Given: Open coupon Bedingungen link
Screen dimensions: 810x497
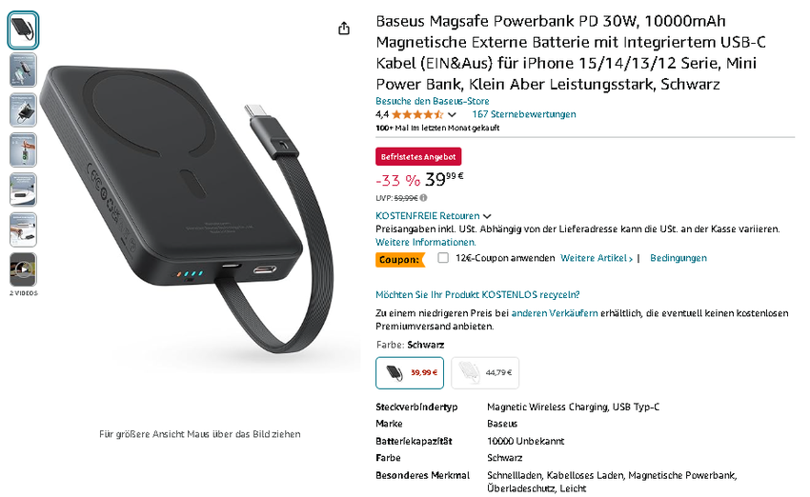Looking at the screenshot, I should coord(678,258).
